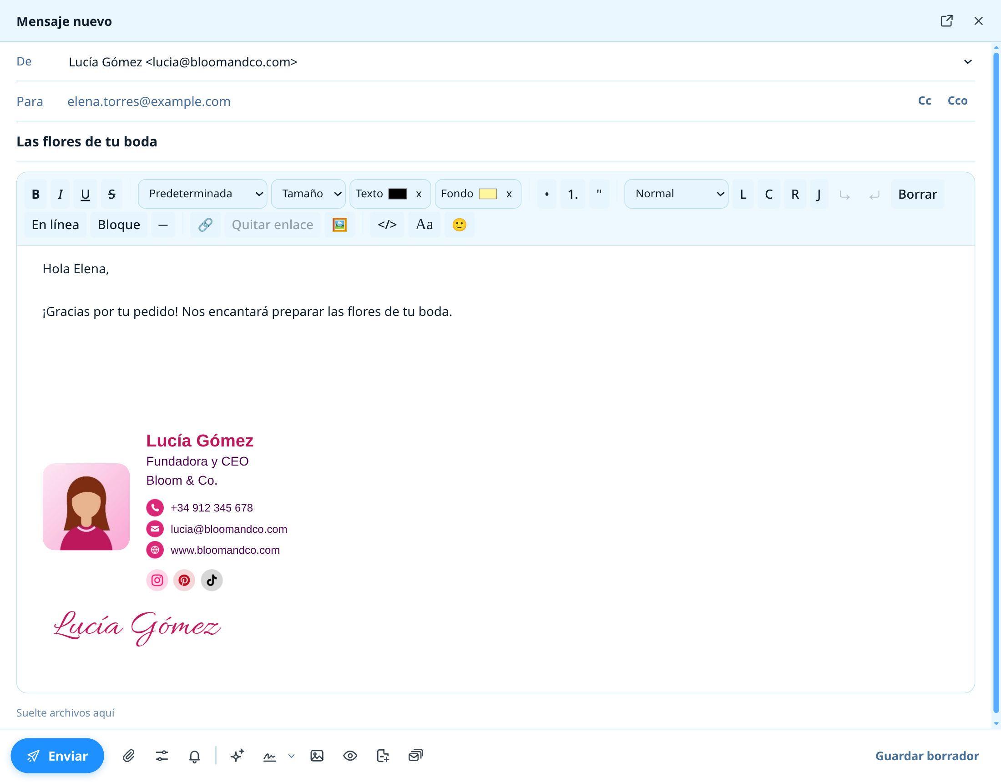The height and width of the screenshot is (782, 1001).
Task: Toggle strikethrough formatting button
Action: [x=111, y=194]
